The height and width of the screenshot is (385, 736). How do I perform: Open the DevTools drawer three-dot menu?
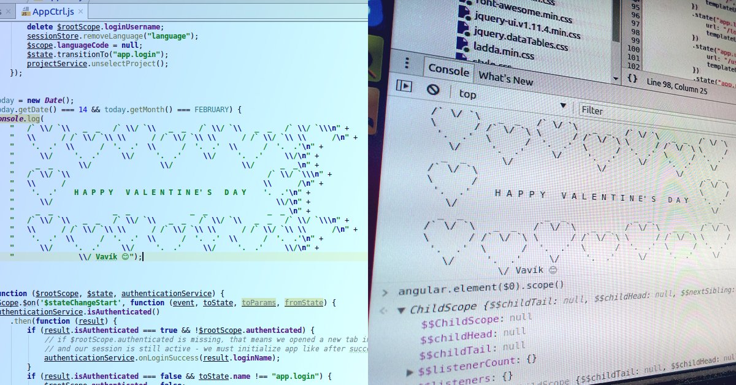point(407,63)
